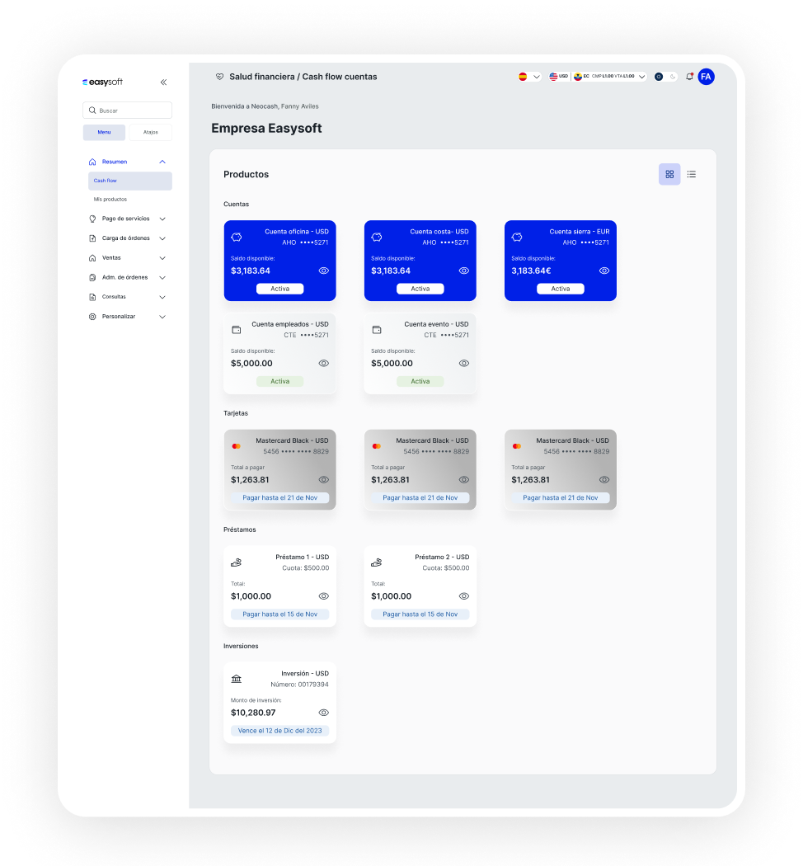The height and width of the screenshot is (866, 803).
Task: Click the Empresa Easysoft heading
Action: coord(266,129)
